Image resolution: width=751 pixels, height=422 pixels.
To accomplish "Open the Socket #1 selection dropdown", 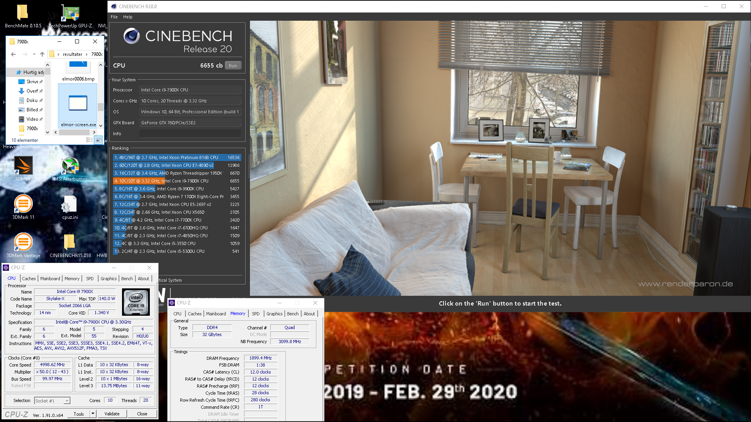I will pyautogui.click(x=67, y=401).
